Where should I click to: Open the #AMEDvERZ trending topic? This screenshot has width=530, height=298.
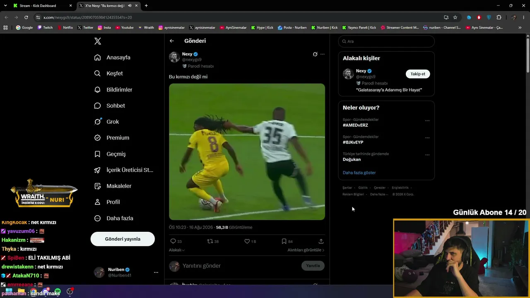[355, 125]
